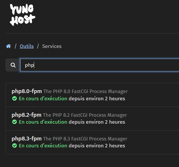Open the Outils breadcrumb link

pos(27,46)
